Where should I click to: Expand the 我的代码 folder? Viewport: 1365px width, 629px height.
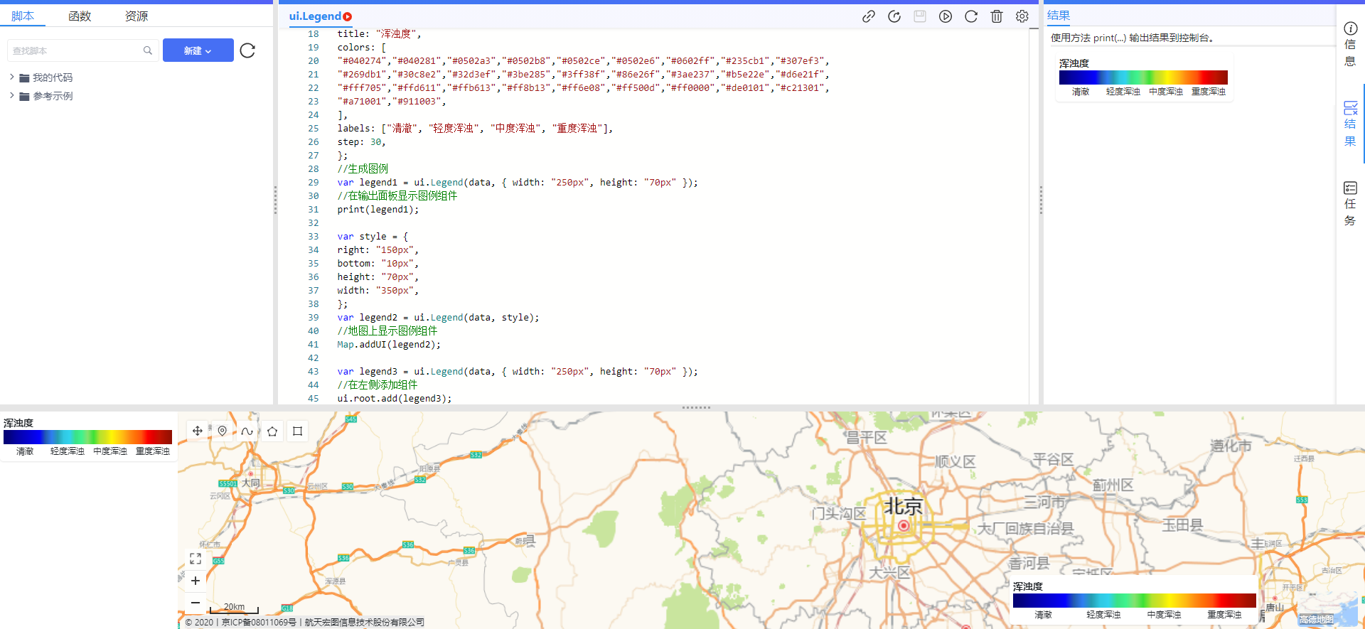coord(11,77)
